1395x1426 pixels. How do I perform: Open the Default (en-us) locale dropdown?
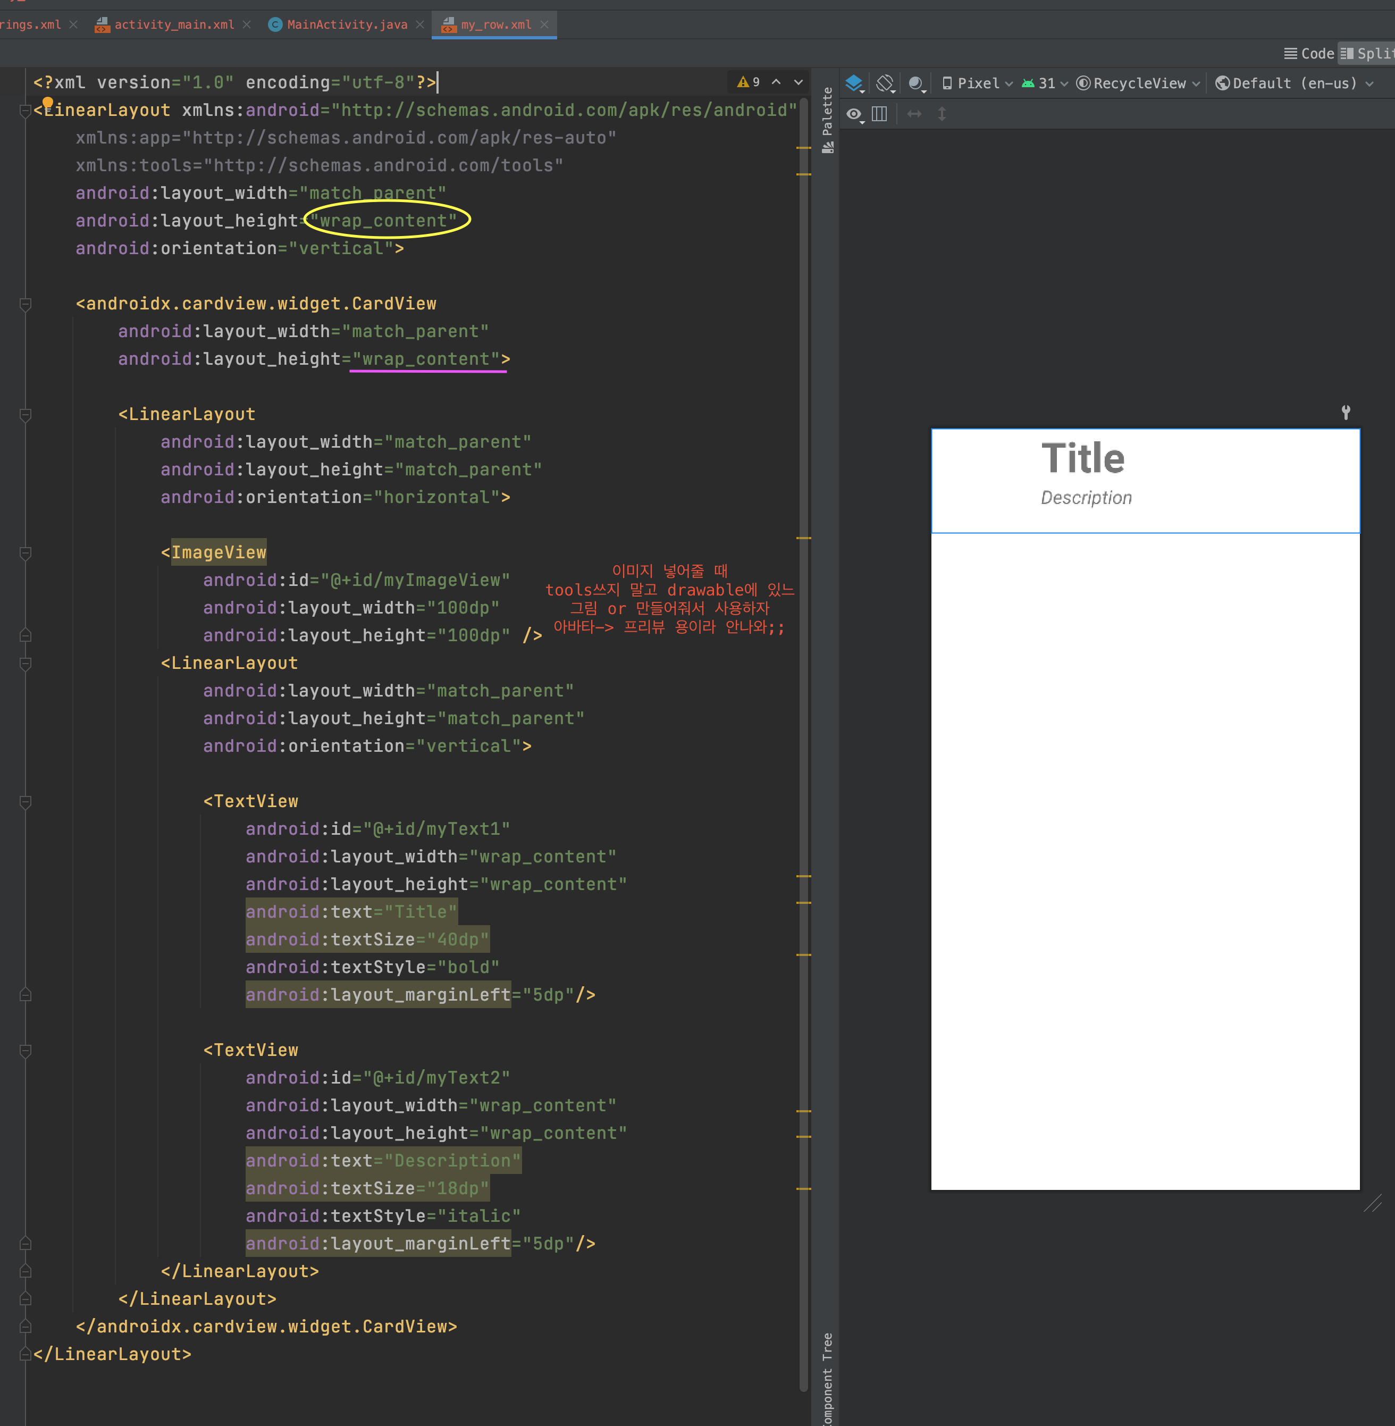pos(1294,83)
